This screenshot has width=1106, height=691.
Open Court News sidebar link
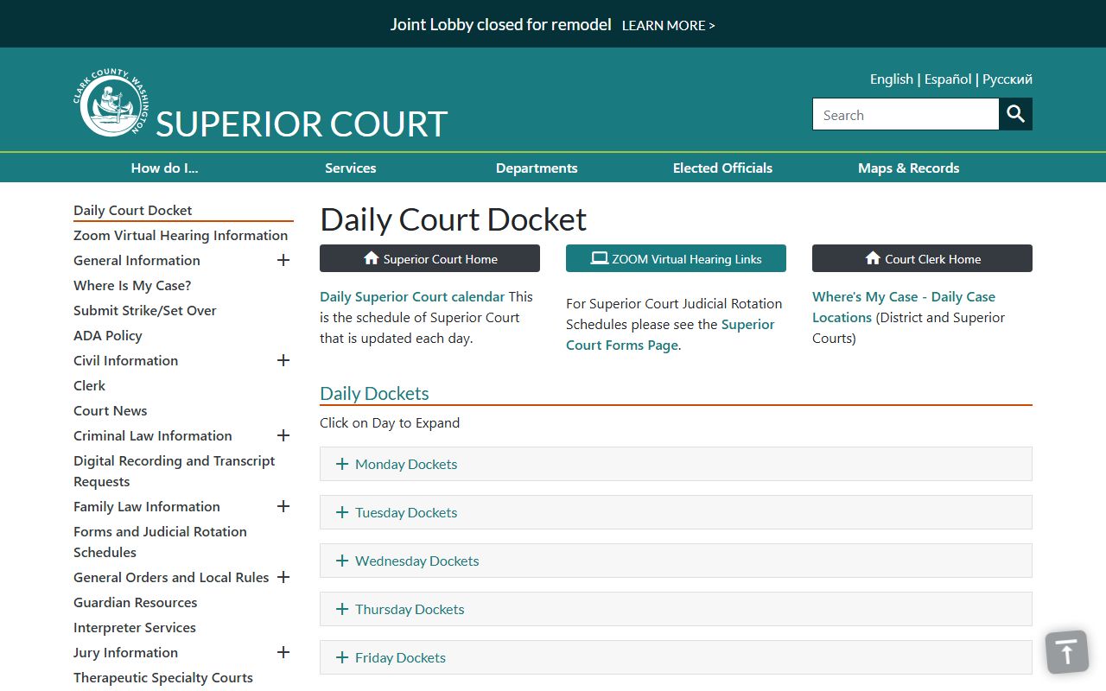(111, 410)
